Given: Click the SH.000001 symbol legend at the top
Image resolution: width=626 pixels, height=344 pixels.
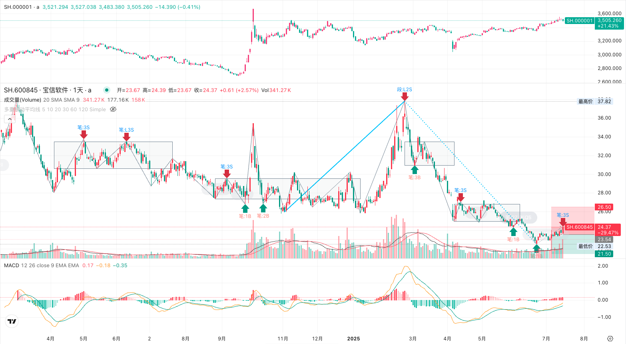Looking at the screenshot, I should [22, 7].
